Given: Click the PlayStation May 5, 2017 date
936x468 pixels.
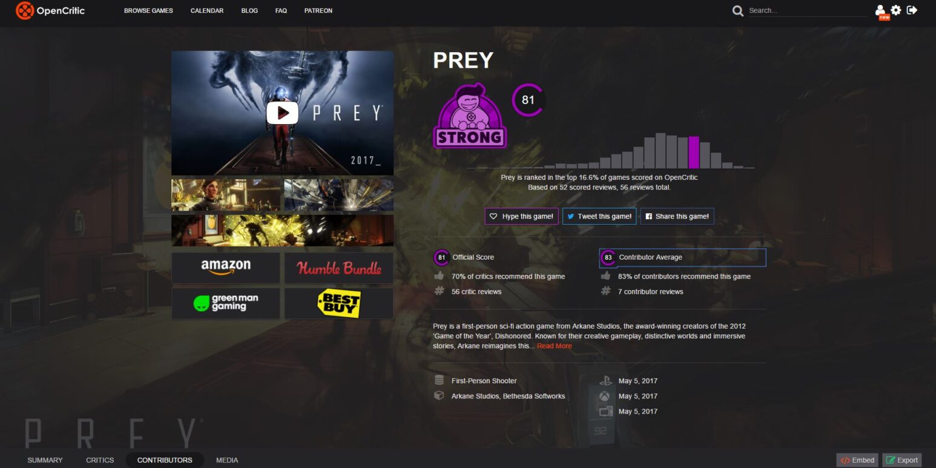Looking at the screenshot, I should point(638,381).
